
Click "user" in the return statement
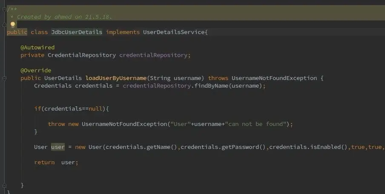pyautogui.click(x=68, y=163)
